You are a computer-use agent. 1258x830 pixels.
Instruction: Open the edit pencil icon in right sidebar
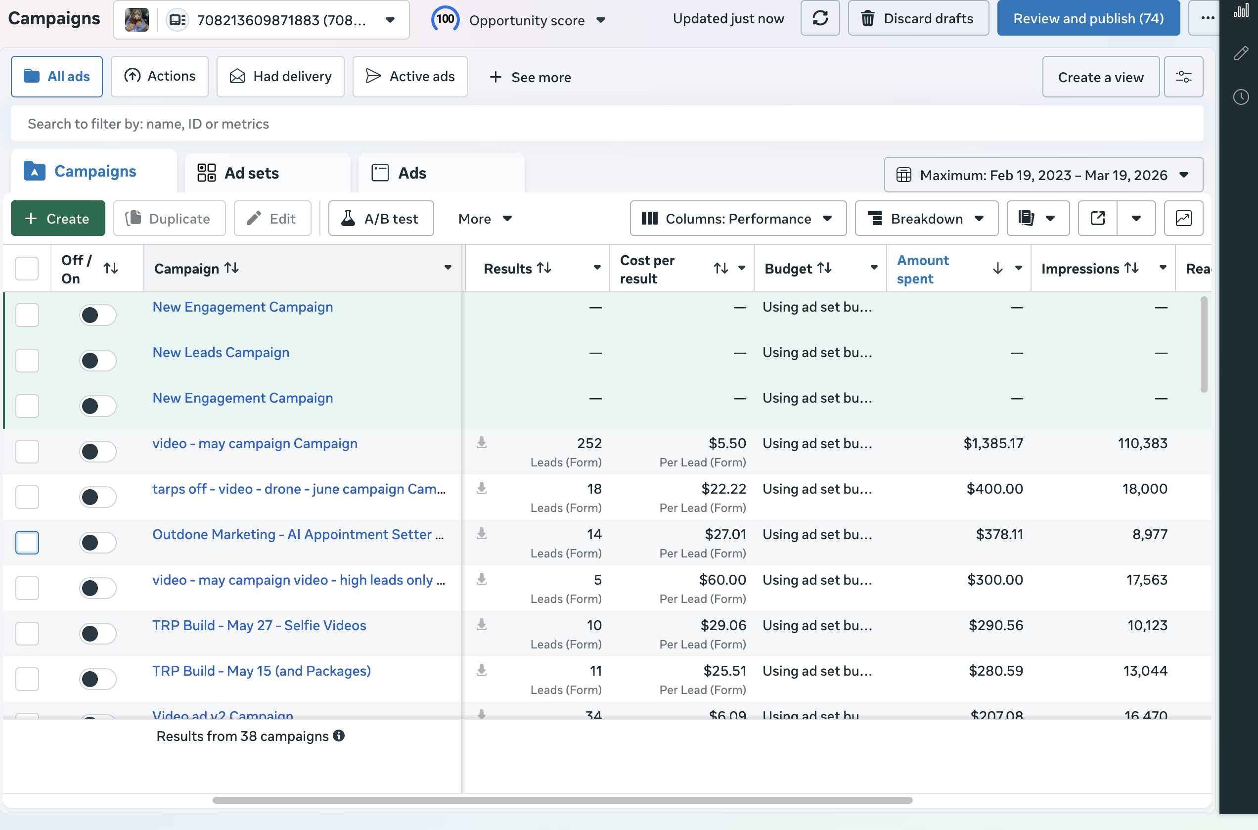[x=1242, y=53]
